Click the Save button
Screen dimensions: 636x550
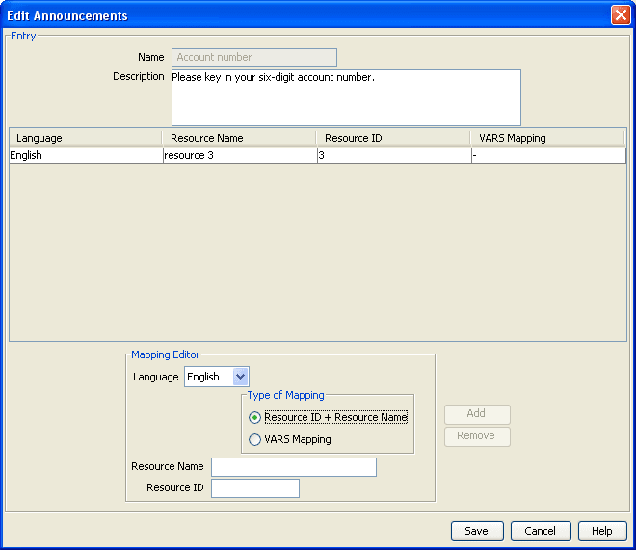pyautogui.click(x=477, y=531)
